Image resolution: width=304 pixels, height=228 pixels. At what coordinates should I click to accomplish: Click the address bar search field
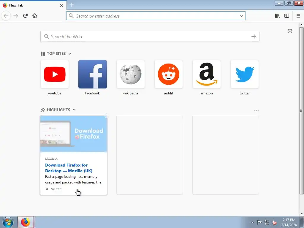coord(156,16)
